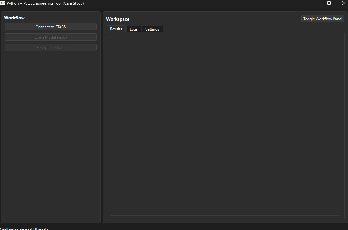The image size is (348, 230).
Task: Toggle the Workflow Panel visibility
Action: coord(323,18)
